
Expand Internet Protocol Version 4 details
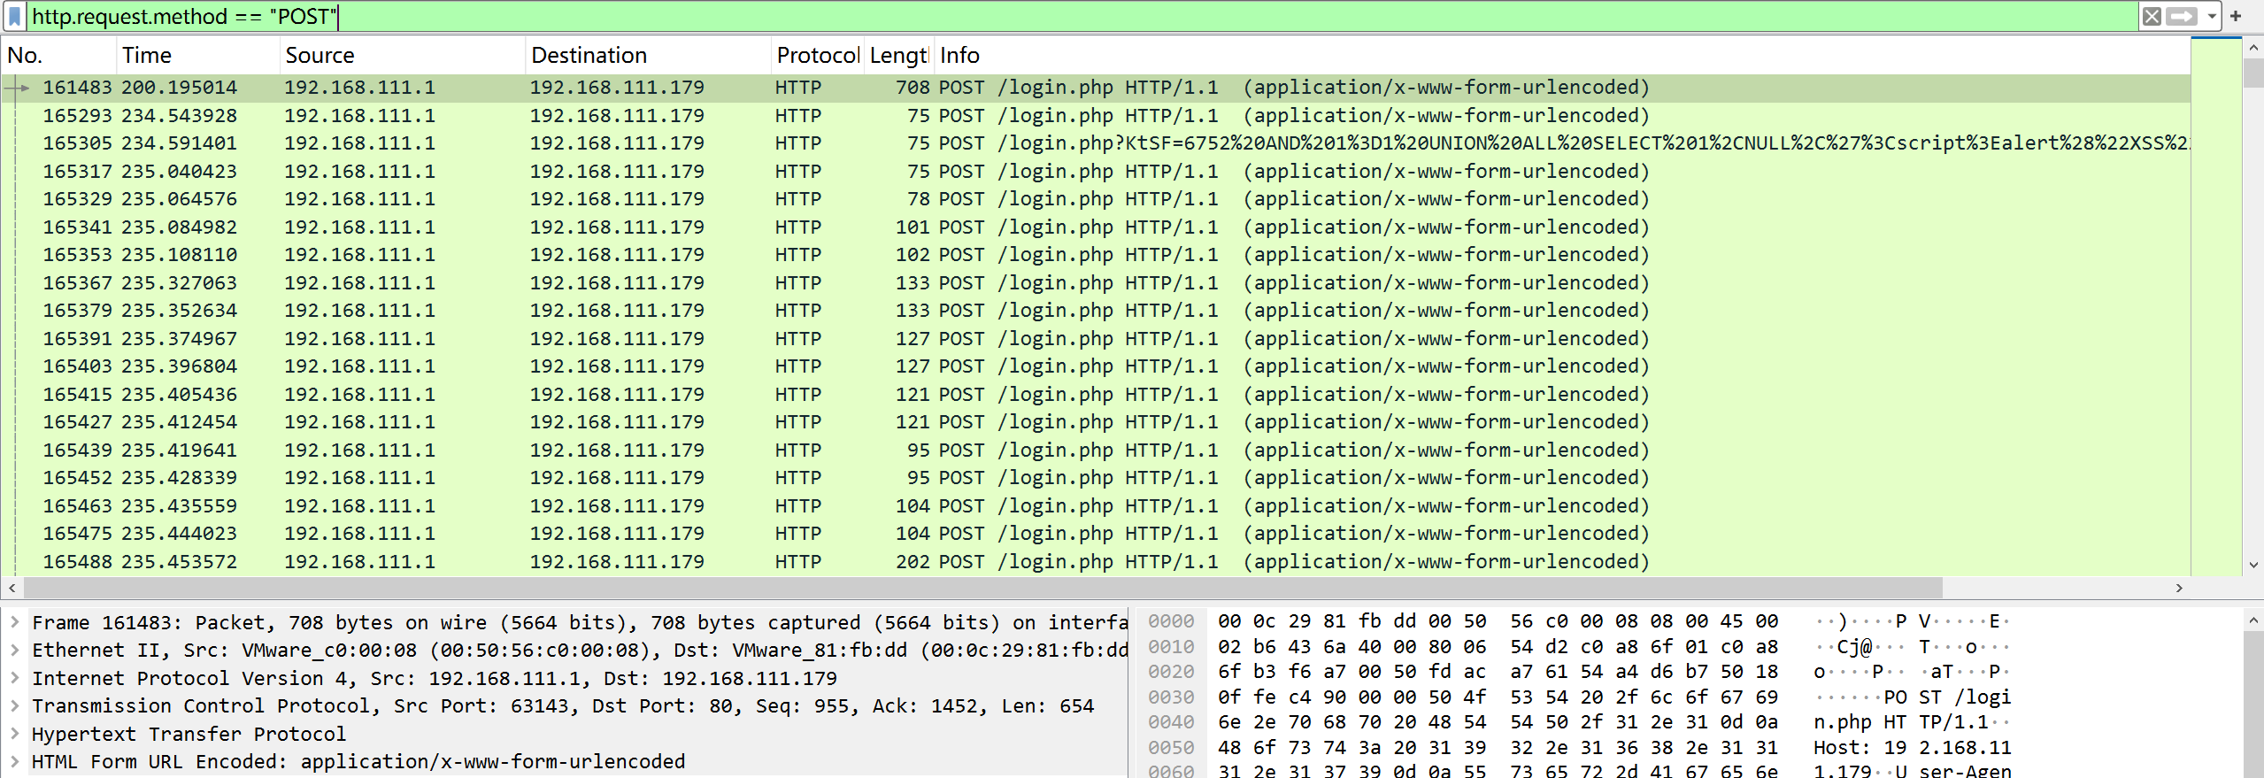point(14,678)
